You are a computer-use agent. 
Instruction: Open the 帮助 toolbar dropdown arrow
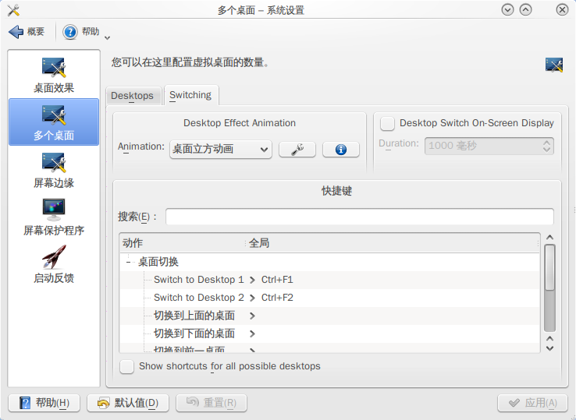(107, 37)
